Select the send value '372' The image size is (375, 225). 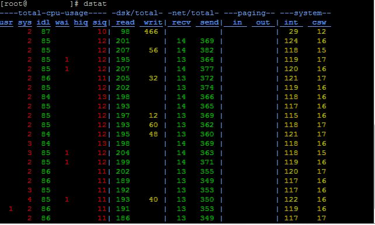[207, 78]
